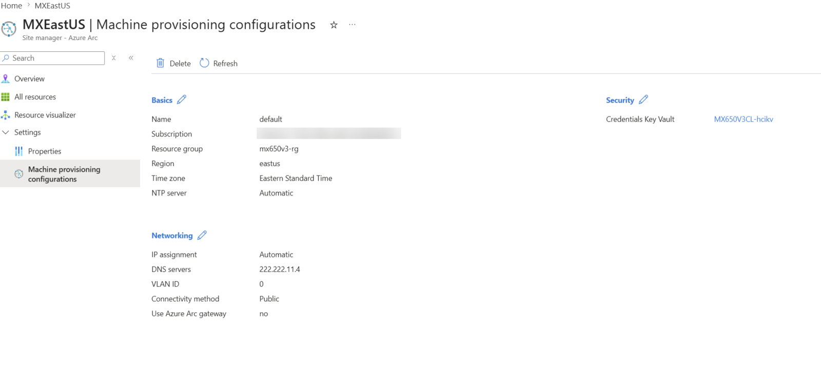Click the Site manager - Azure Arc subtitle
The width and height of the screenshot is (821, 387).
coord(60,38)
